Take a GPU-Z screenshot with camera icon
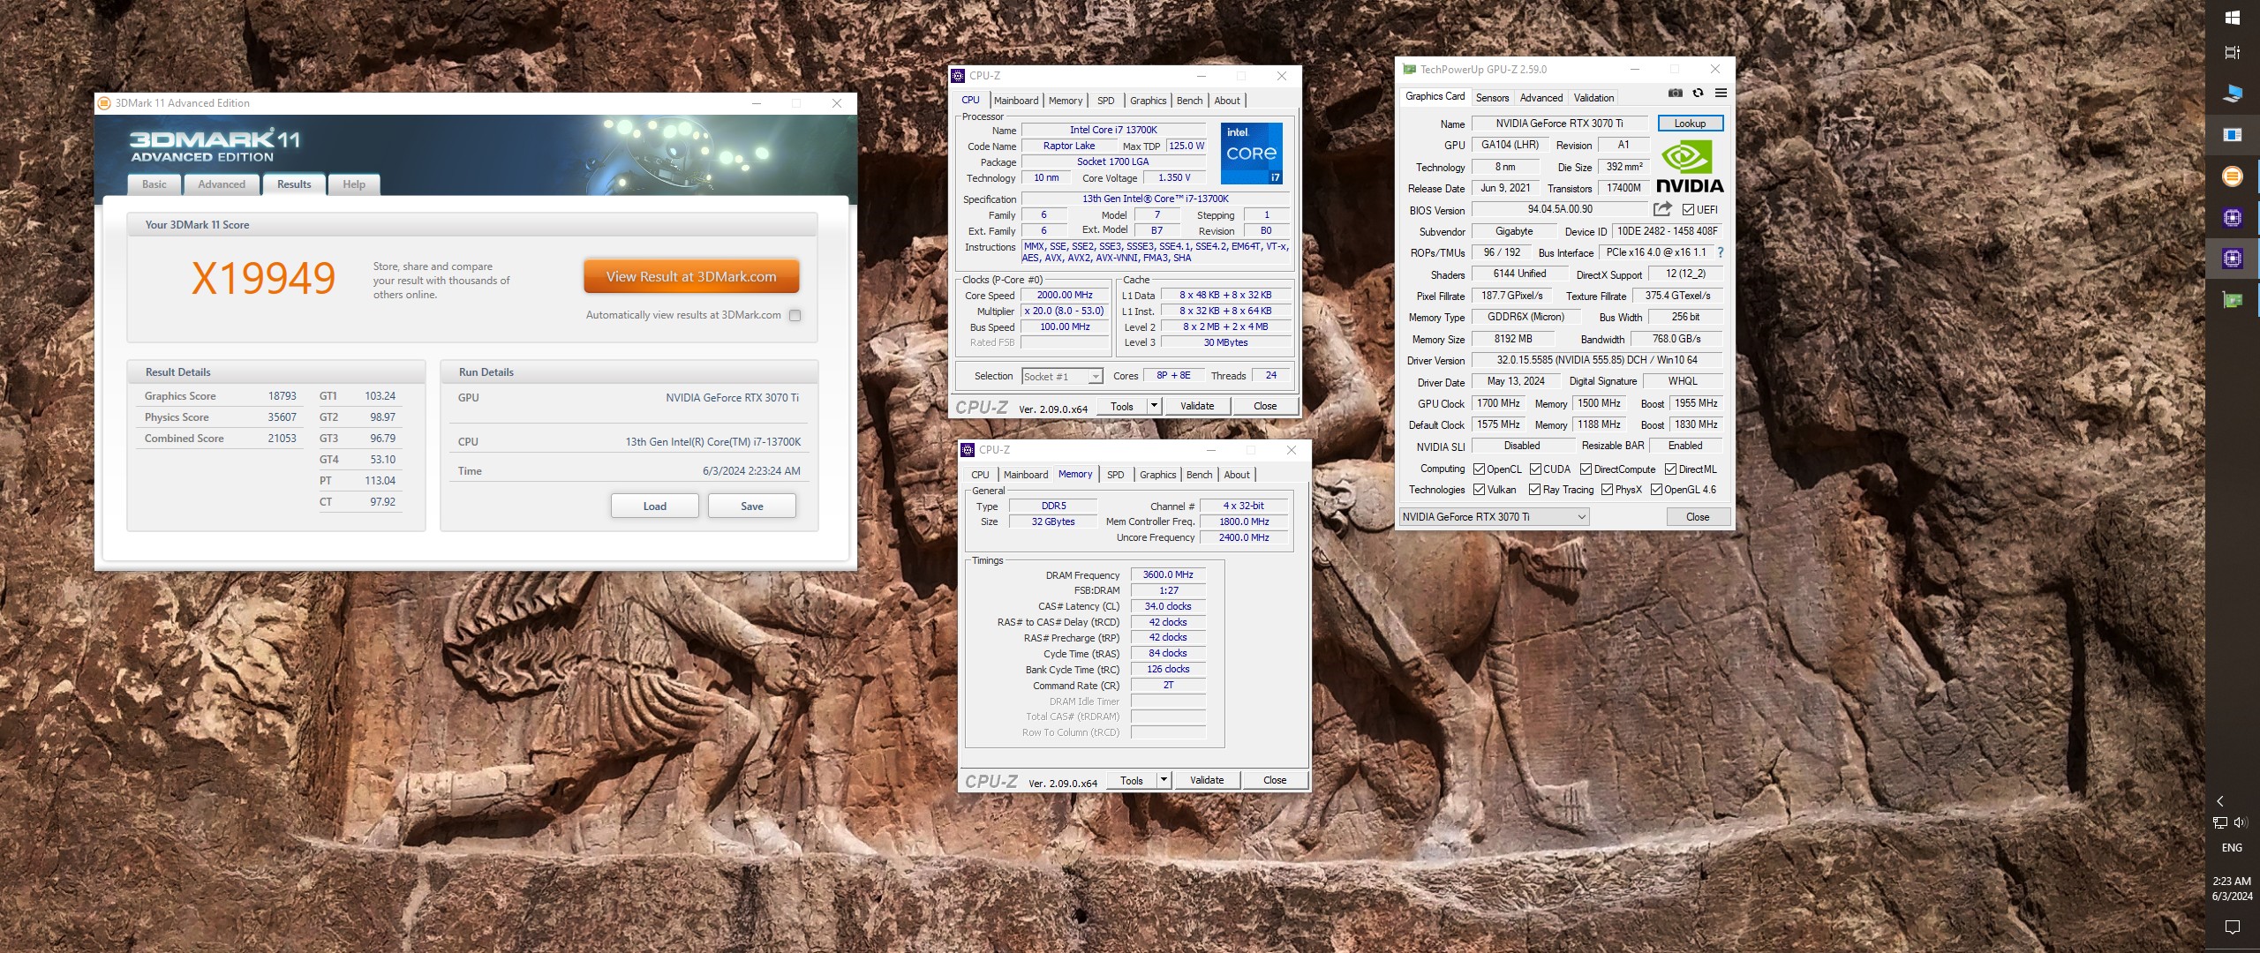 [x=1675, y=94]
